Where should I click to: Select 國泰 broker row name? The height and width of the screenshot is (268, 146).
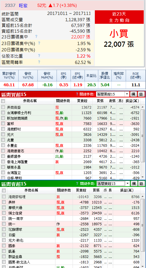12,246
